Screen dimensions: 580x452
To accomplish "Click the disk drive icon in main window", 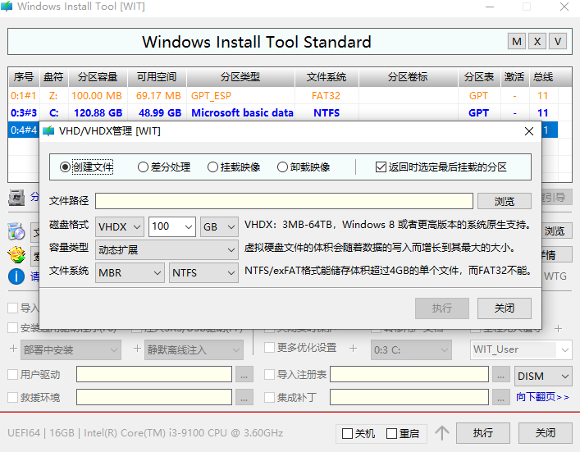I will (16, 198).
